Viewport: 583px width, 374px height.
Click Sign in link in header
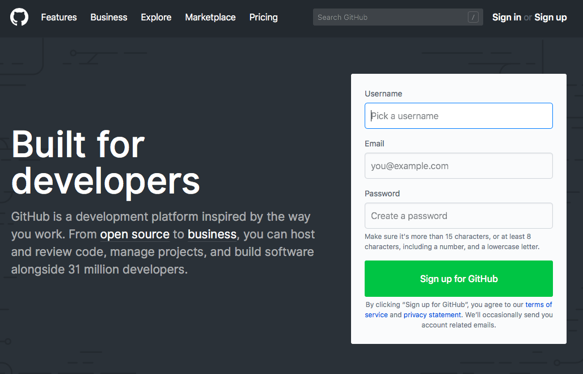point(507,17)
